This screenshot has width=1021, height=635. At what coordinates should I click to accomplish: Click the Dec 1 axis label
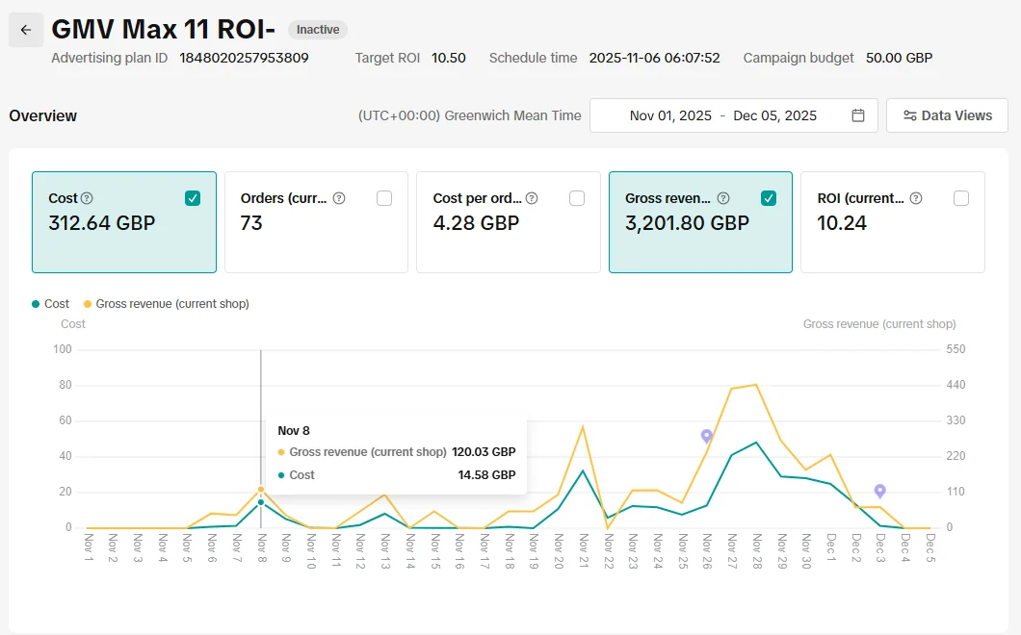pos(830,547)
